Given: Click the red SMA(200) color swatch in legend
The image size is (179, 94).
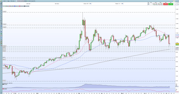Looking at the screenshot, I should tap(9, 6).
